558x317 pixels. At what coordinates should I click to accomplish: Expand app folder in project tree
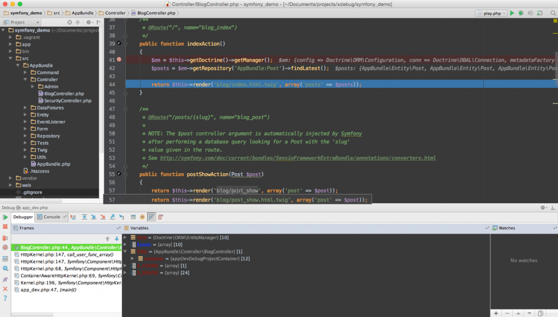click(x=10, y=44)
